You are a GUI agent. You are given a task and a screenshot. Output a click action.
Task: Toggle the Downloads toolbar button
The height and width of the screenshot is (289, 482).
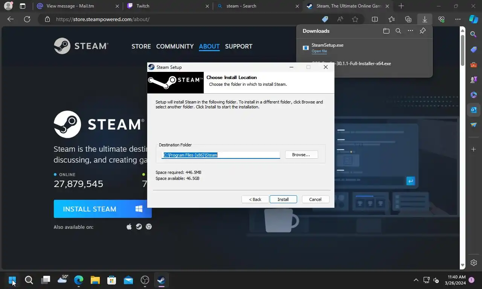tap(425, 19)
